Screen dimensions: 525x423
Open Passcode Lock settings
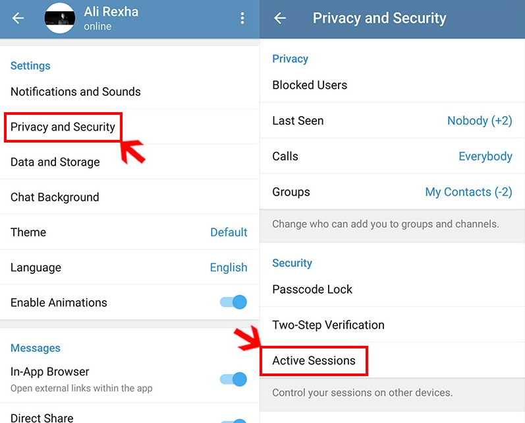coord(393,289)
